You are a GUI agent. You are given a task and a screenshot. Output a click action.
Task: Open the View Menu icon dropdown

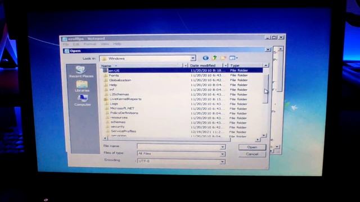pos(233,58)
